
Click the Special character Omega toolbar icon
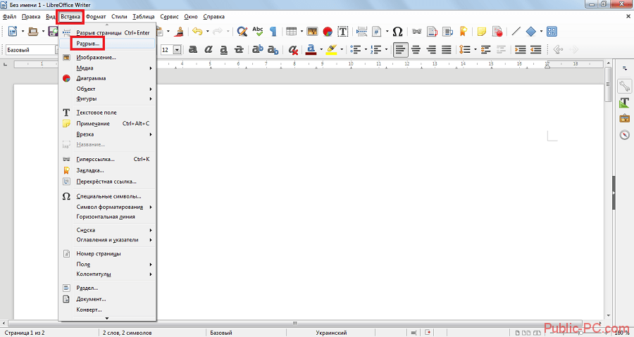click(x=397, y=32)
